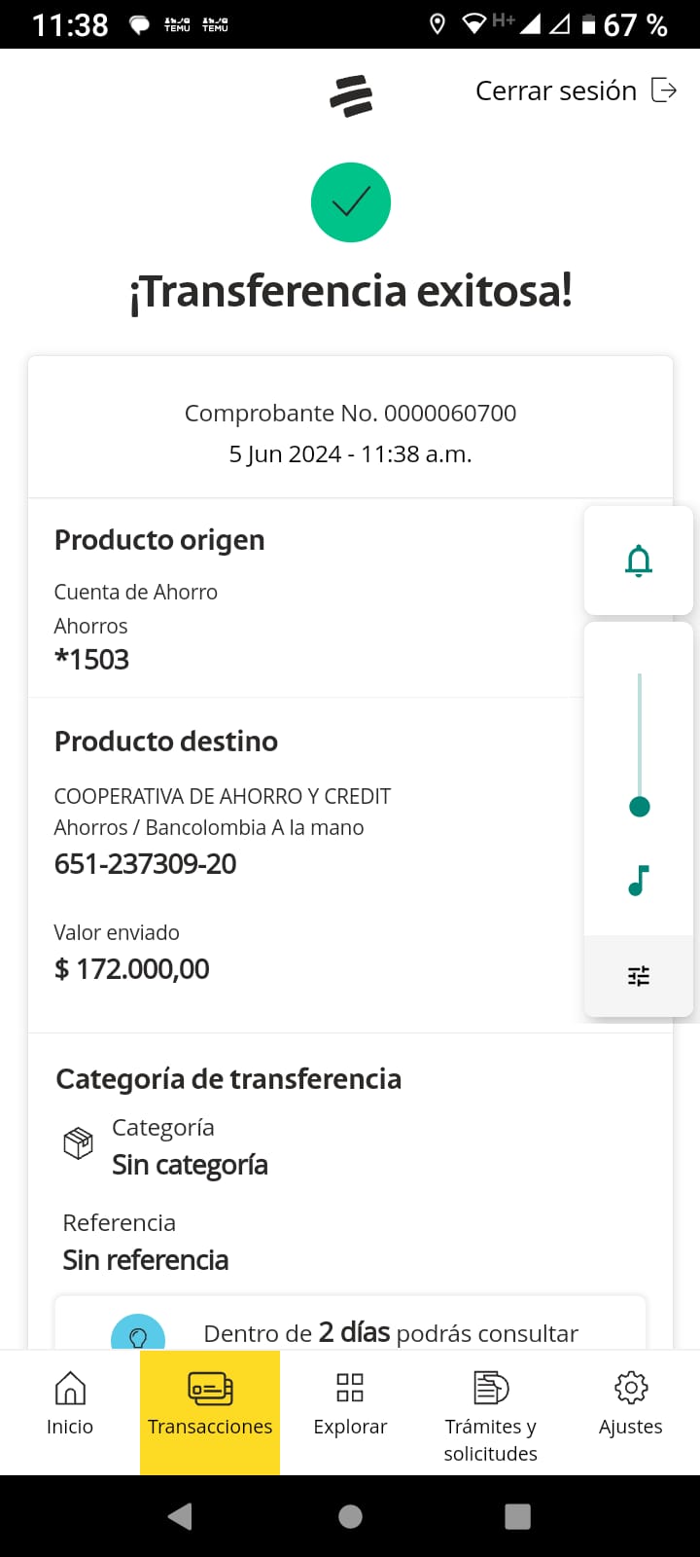Open Trámites y solicitudes tab
700x1557 pixels.
490,1411
